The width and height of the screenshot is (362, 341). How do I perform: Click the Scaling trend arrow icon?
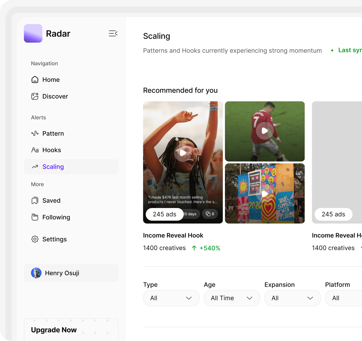(x=35, y=167)
